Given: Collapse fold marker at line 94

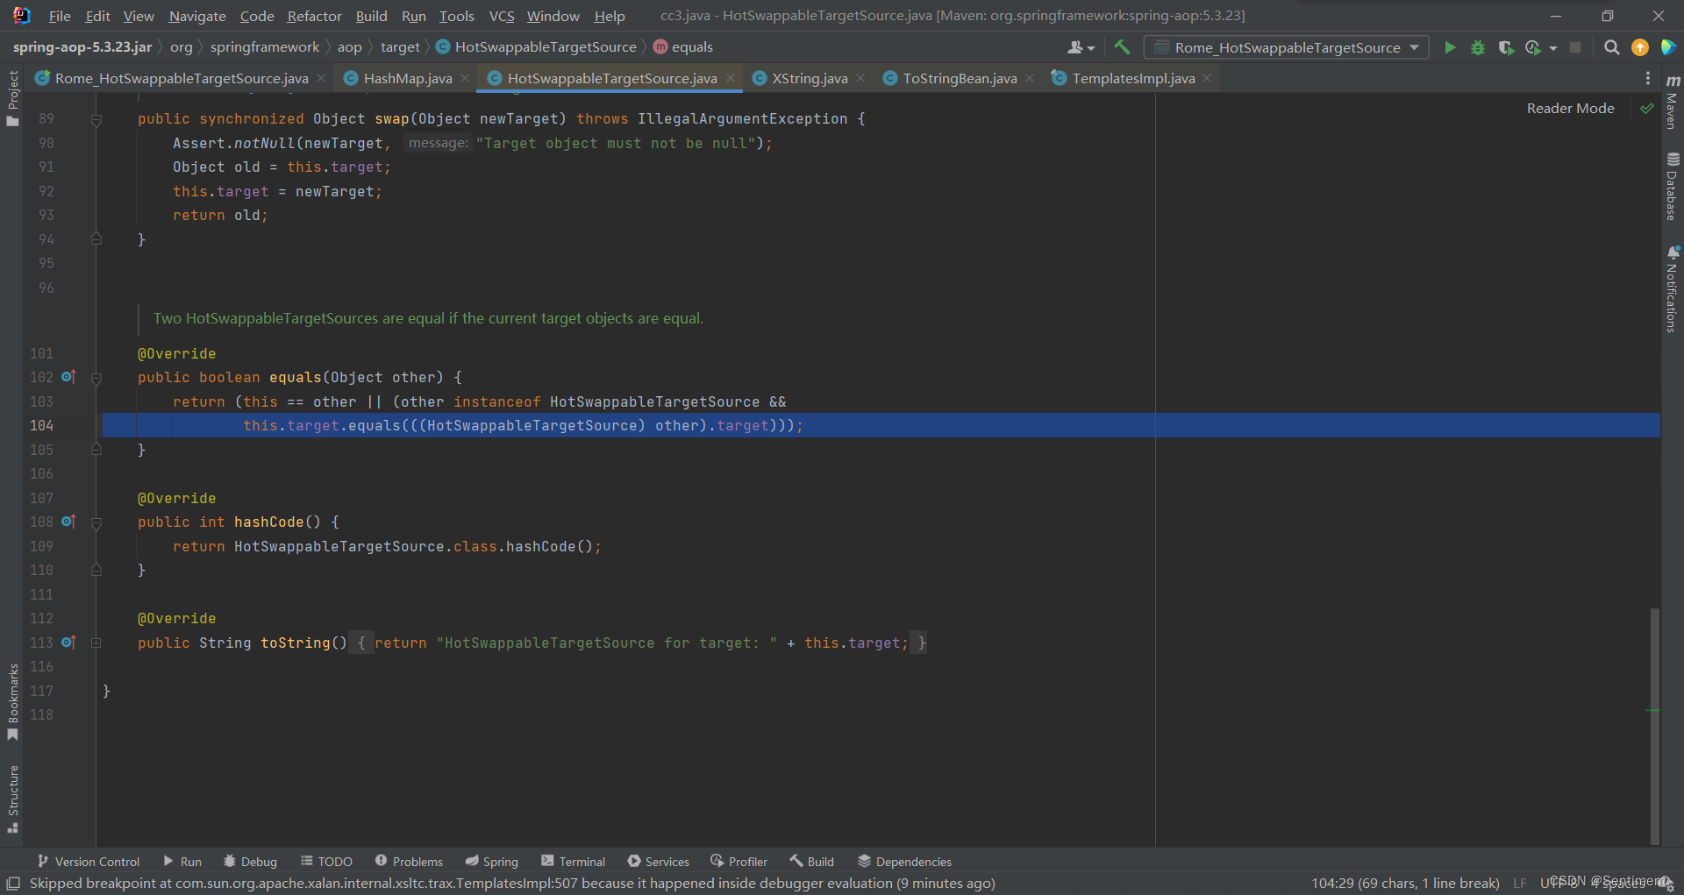Looking at the screenshot, I should coord(96,239).
